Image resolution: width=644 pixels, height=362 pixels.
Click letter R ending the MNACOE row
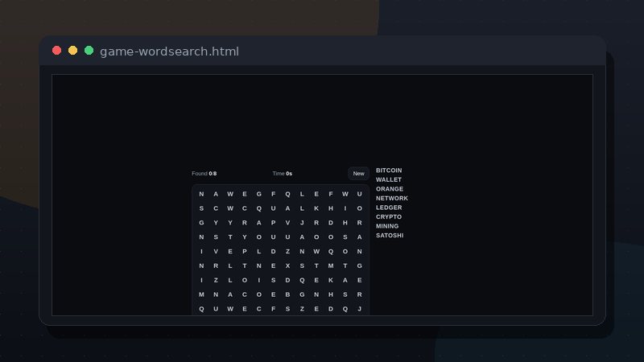[x=359, y=294]
